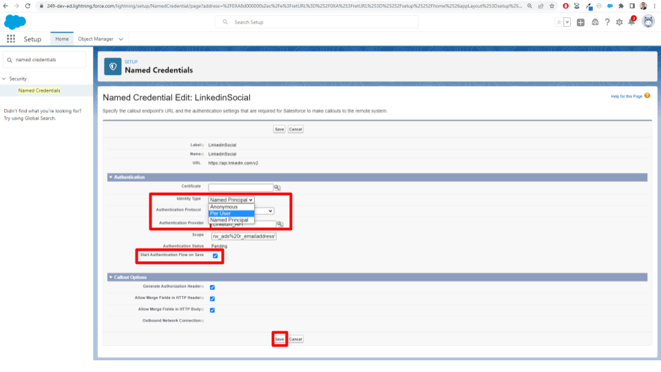Click the Certificate lookup icon

pyautogui.click(x=277, y=187)
